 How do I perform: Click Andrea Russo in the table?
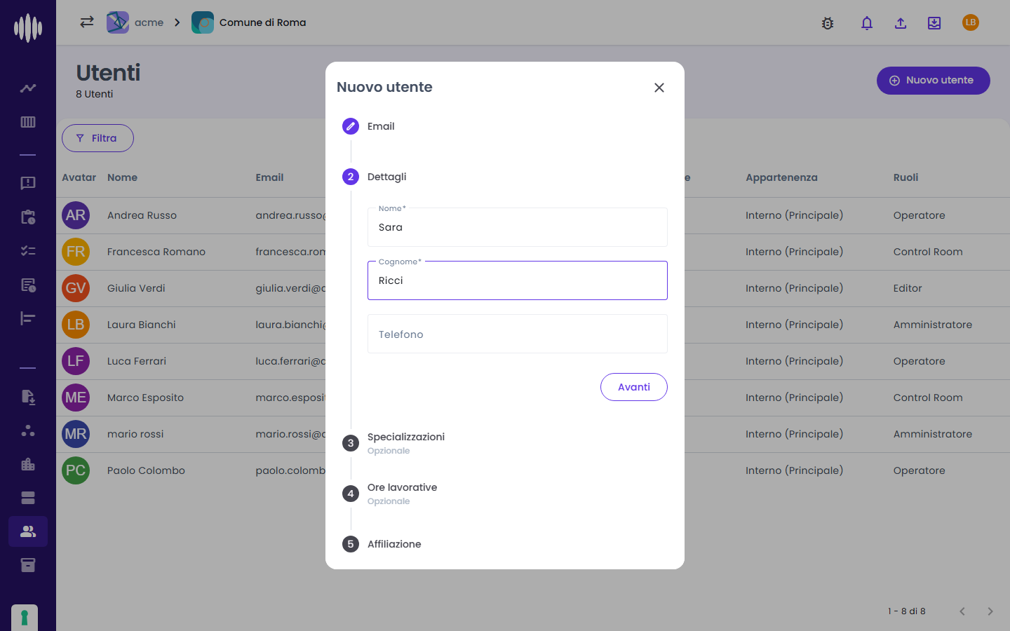point(142,215)
